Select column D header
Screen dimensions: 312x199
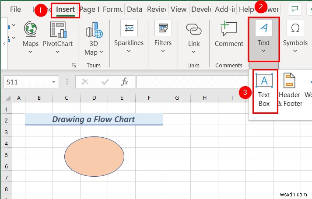click(94, 98)
